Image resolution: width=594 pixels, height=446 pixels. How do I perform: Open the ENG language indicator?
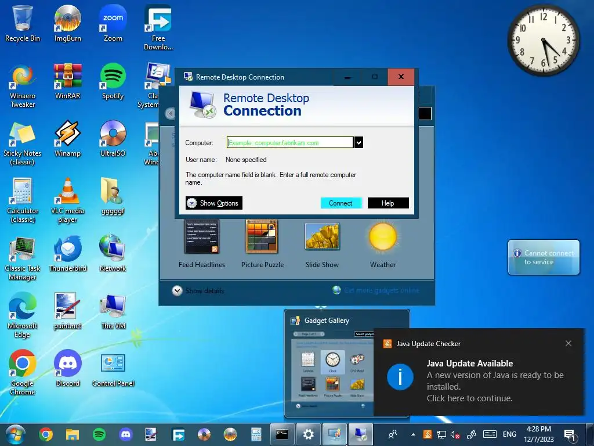pos(509,434)
